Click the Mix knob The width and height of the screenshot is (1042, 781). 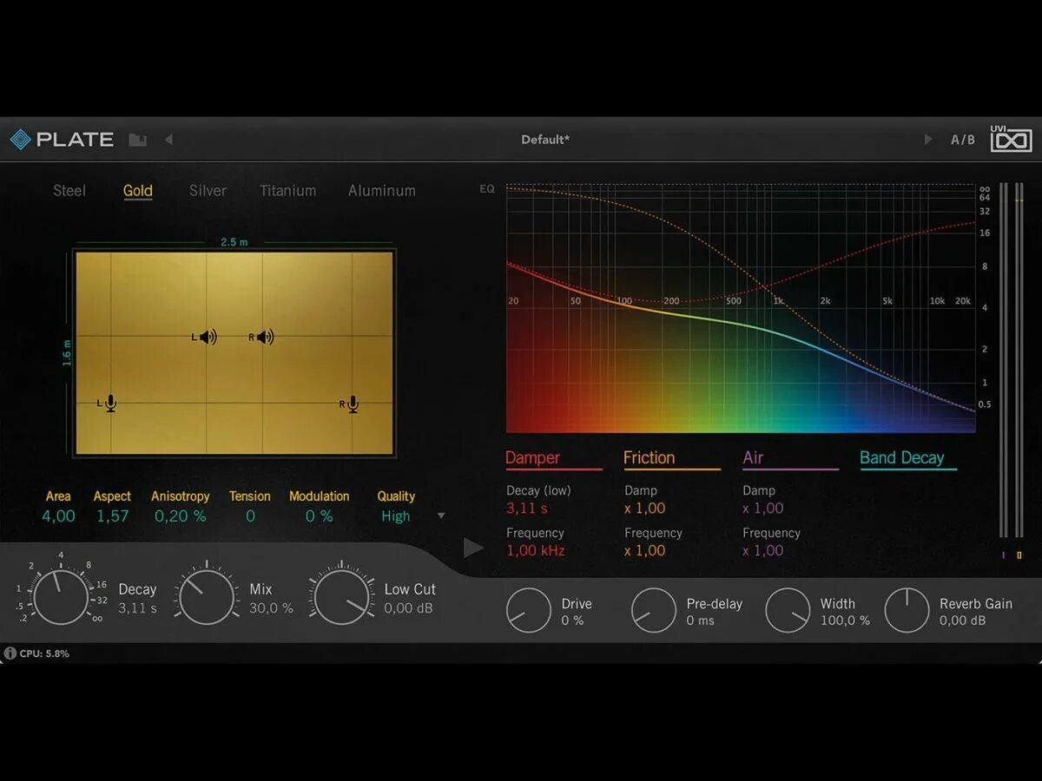207,595
